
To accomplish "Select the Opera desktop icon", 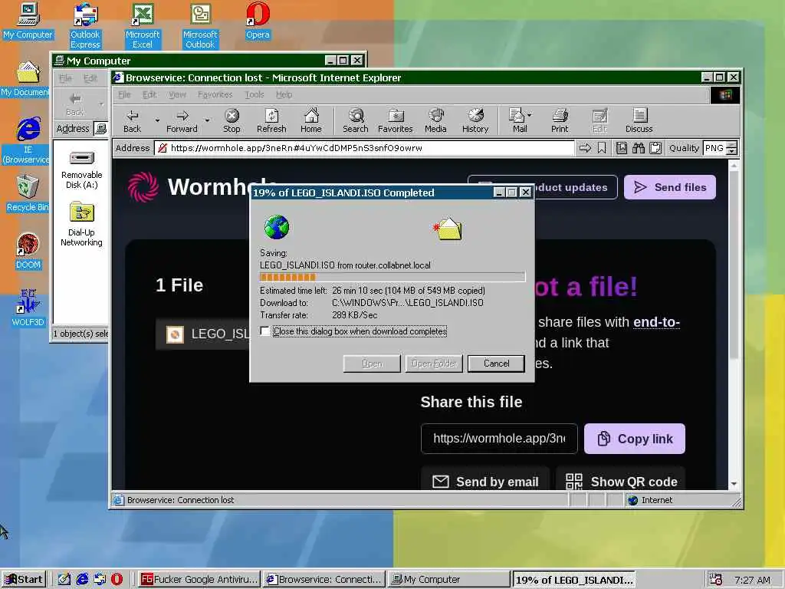I will click(258, 21).
